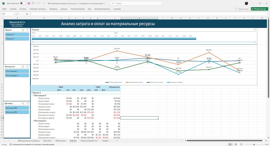Switch to Нарастающий итог sheet tab
Viewport: 270px width, 146px height.
(x=89, y=141)
